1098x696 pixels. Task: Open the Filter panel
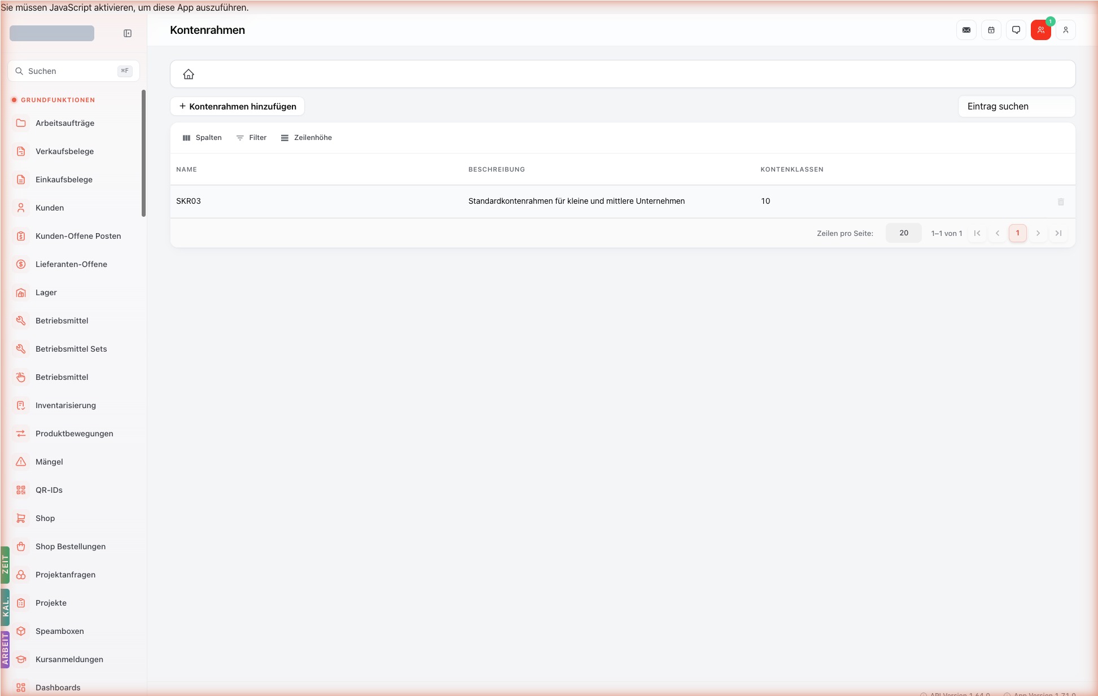(251, 138)
